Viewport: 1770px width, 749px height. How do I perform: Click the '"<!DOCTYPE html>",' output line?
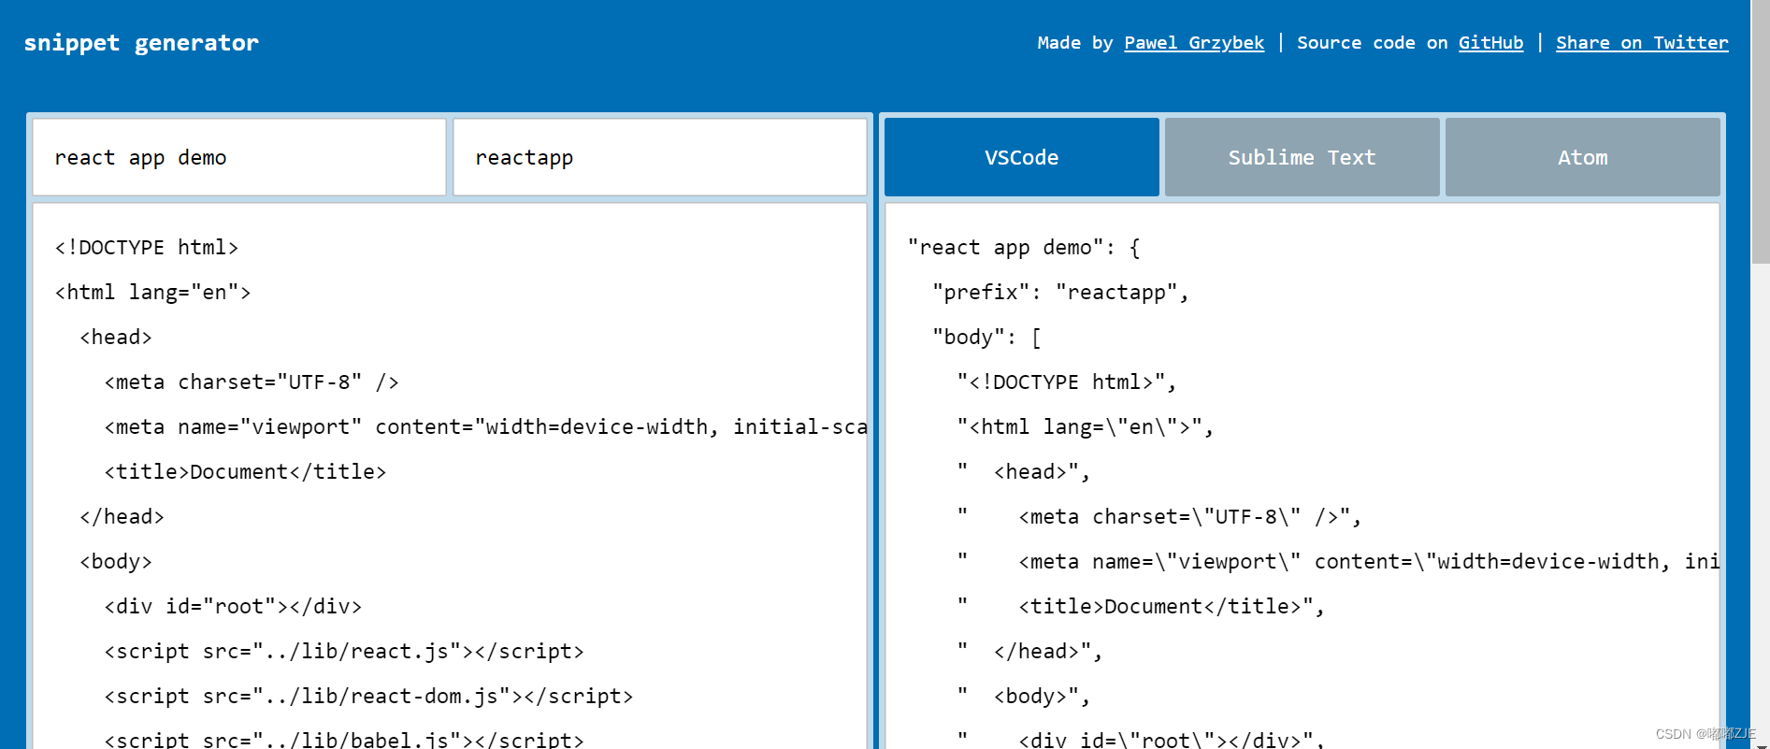click(x=1067, y=382)
